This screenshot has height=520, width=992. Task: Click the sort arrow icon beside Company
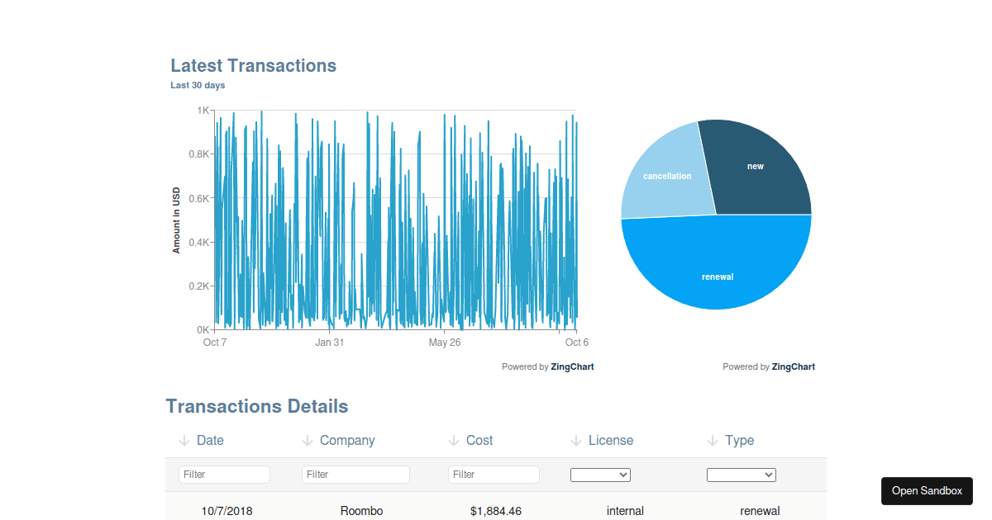(308, 441)
